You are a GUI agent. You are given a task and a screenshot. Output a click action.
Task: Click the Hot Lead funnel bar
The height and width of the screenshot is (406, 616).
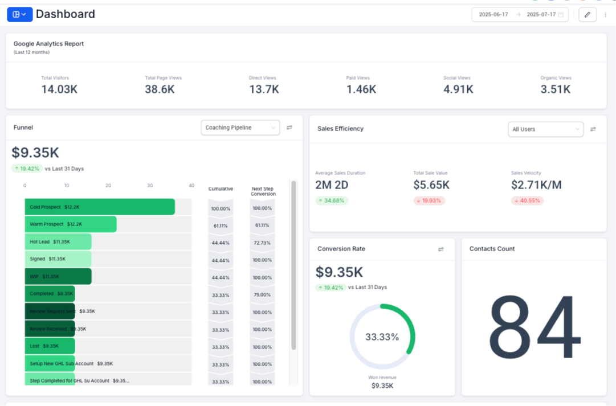(x=58, y=241)
